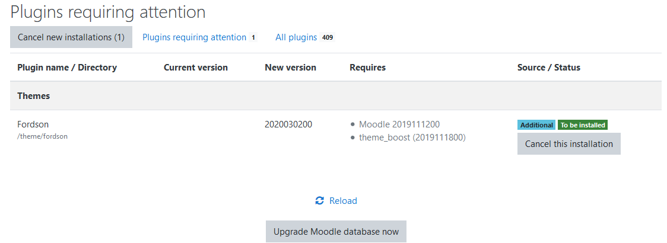667x243 pixels.
Task: Click Cancel new installations (1) button
Action: 71,37
